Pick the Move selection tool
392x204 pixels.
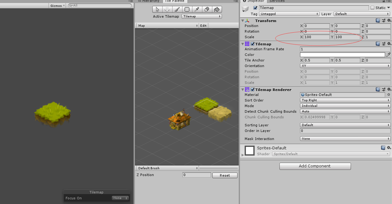[167, 9]
